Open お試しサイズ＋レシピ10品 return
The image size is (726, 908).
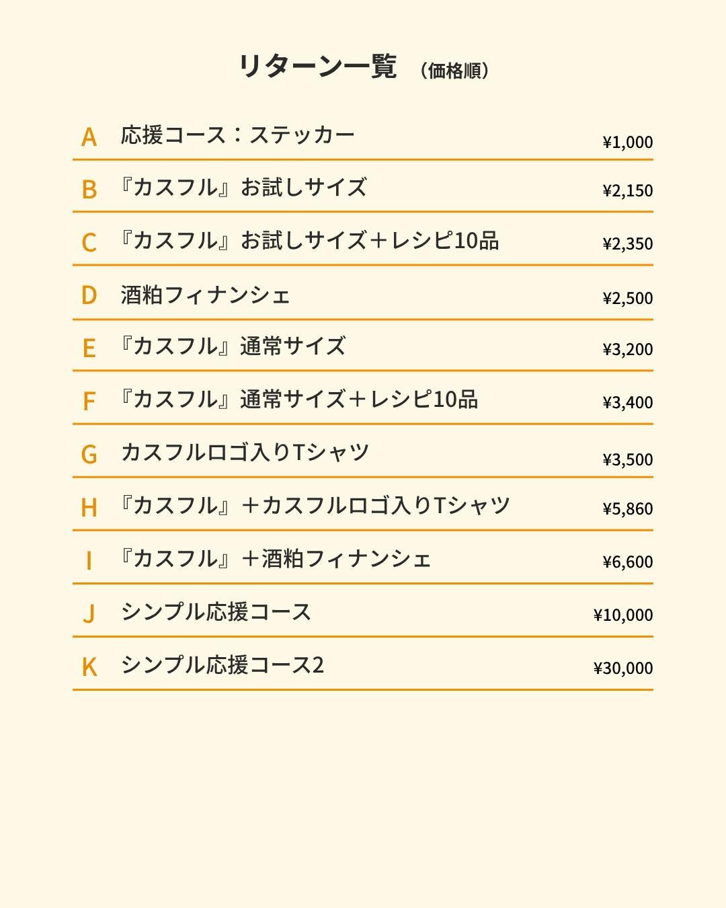click(x=309, y=241)
